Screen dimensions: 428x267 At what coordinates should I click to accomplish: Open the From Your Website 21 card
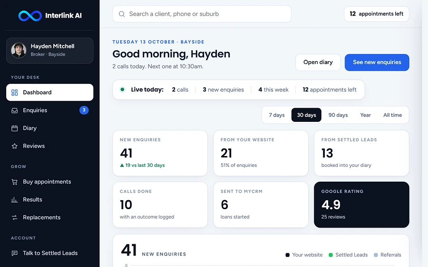[261, 153]
